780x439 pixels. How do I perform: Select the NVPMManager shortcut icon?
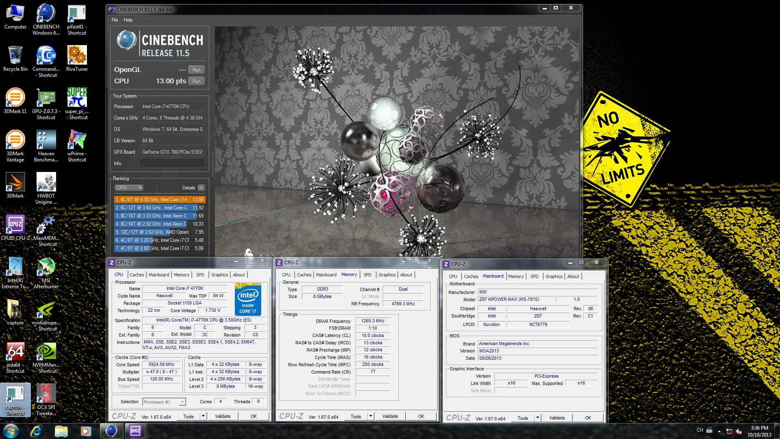pyautogui.click(x=46, y=358)
